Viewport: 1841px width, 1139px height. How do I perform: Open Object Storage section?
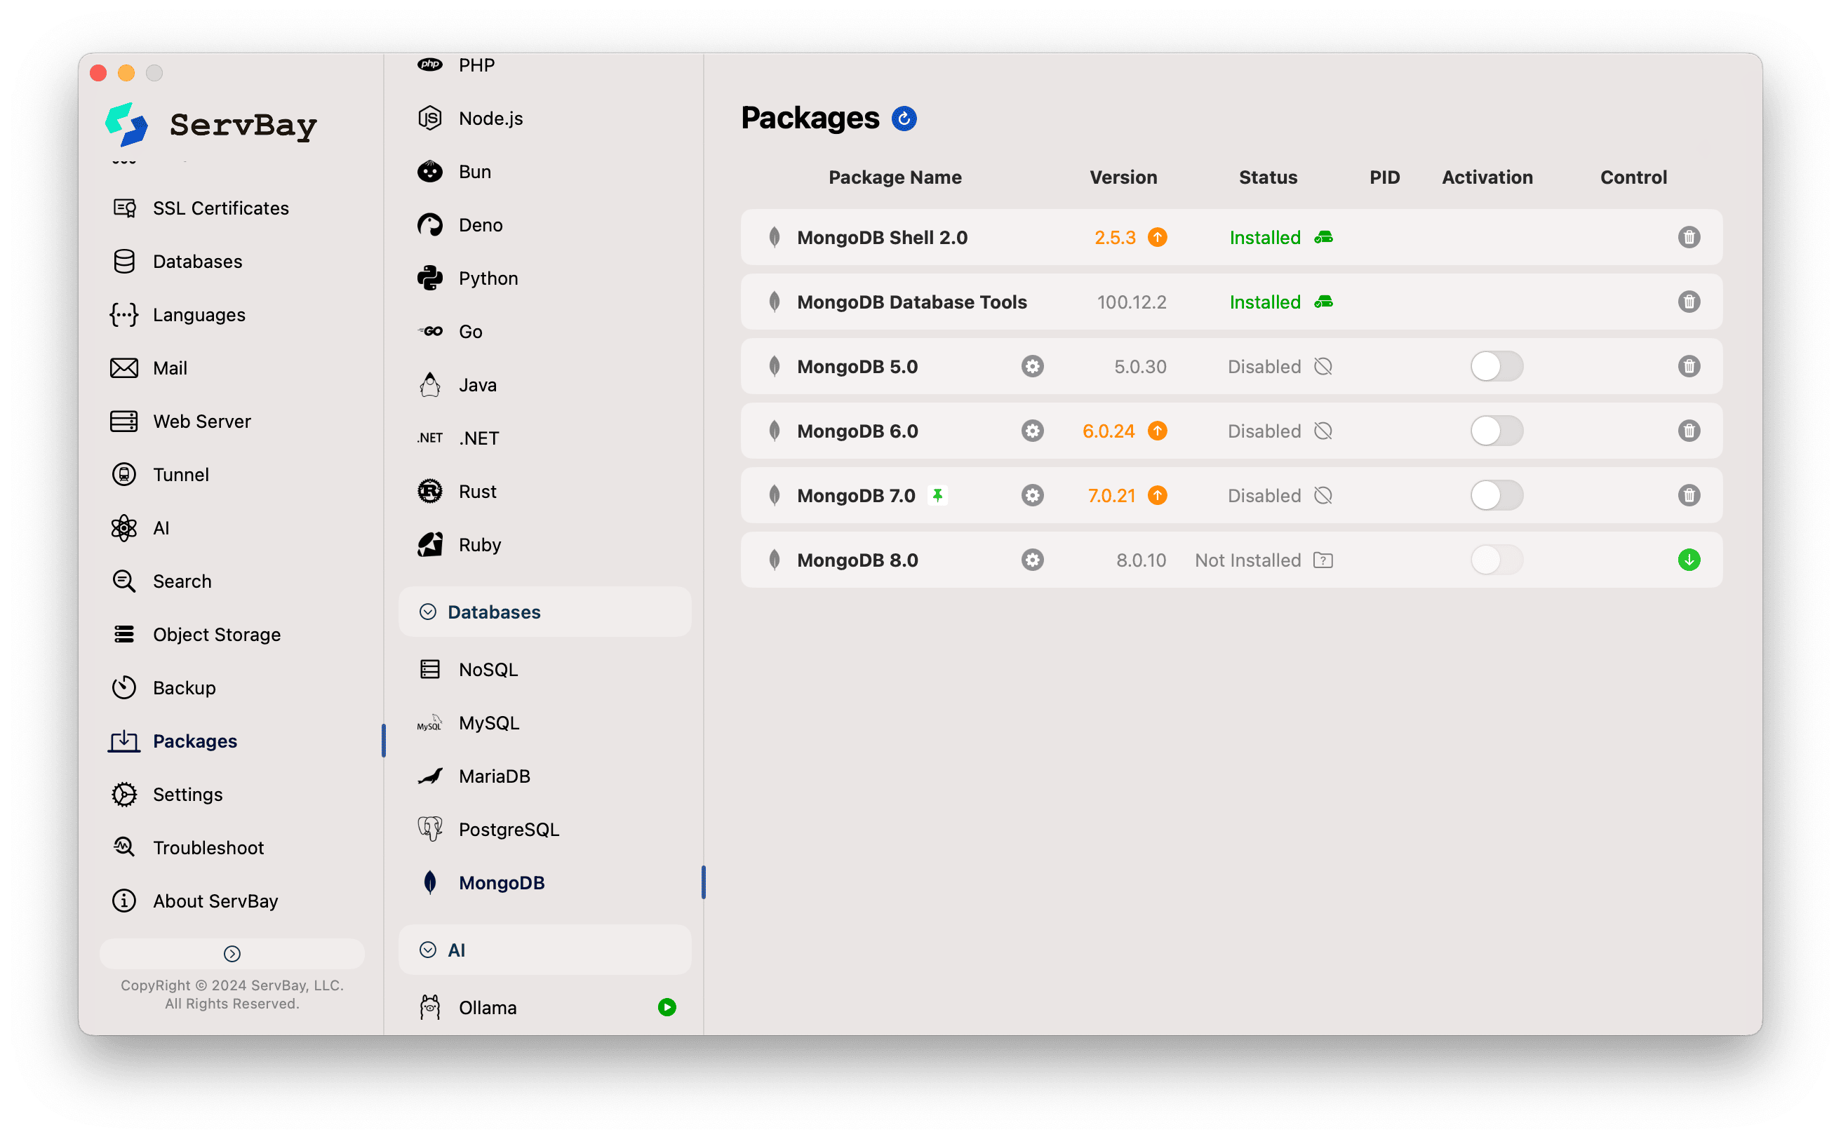[196, 635]
